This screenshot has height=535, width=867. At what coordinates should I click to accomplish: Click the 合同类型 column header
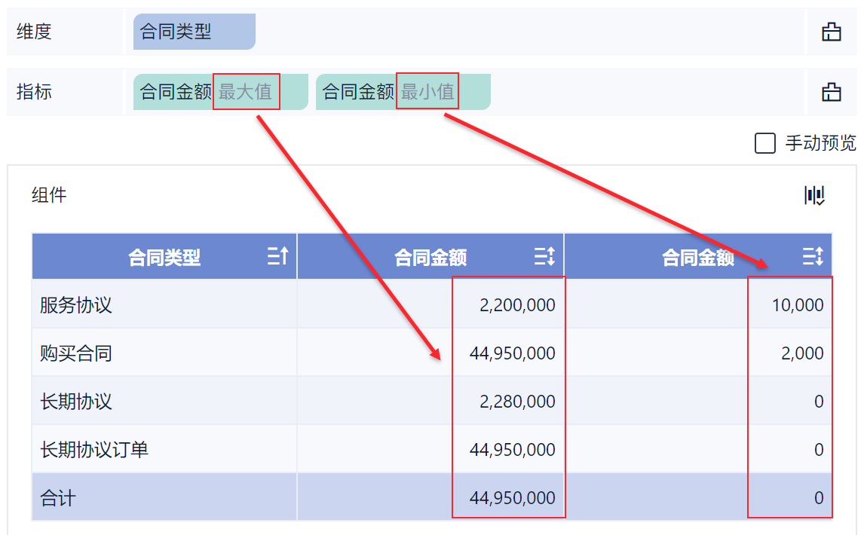point(164,258)
